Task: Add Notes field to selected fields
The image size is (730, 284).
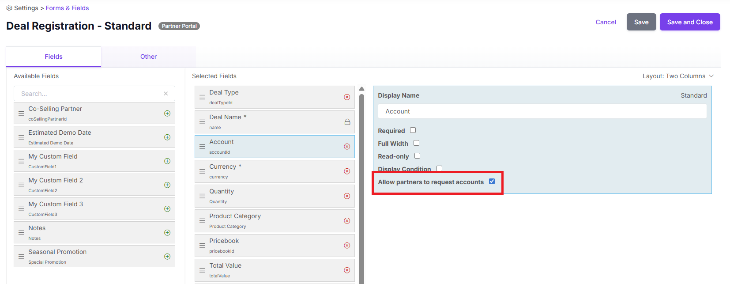Action: coord(167,233)
